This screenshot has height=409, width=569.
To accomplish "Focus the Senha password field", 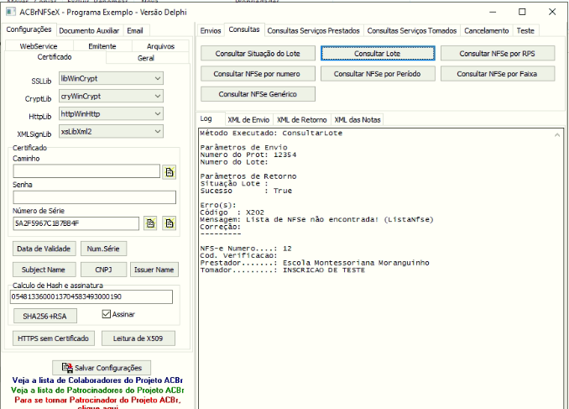I will coord(94,197).
